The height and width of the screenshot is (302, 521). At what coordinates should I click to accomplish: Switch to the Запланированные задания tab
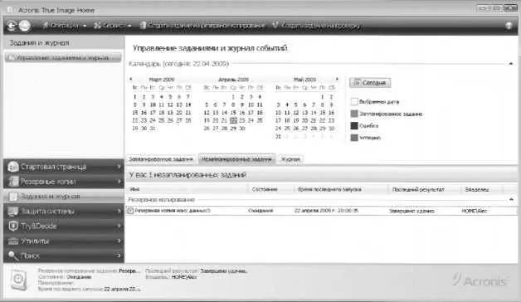point(160,159)
